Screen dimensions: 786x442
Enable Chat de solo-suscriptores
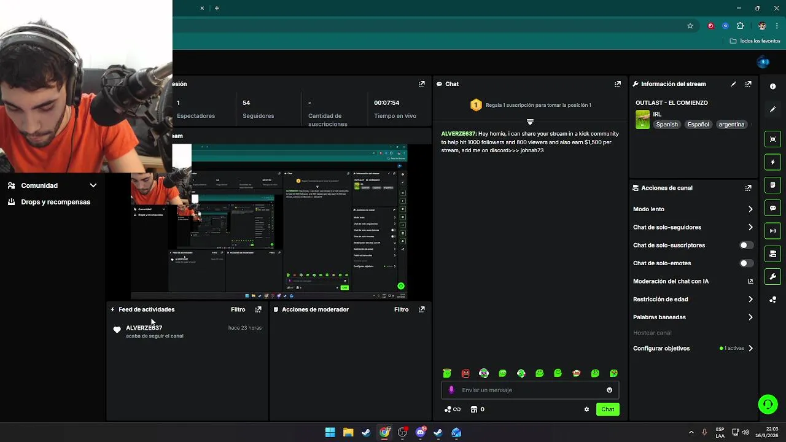pyautogui.click(x=745, y=245)
